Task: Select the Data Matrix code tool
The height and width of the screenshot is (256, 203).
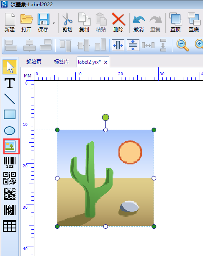Action: coord(10,194)
